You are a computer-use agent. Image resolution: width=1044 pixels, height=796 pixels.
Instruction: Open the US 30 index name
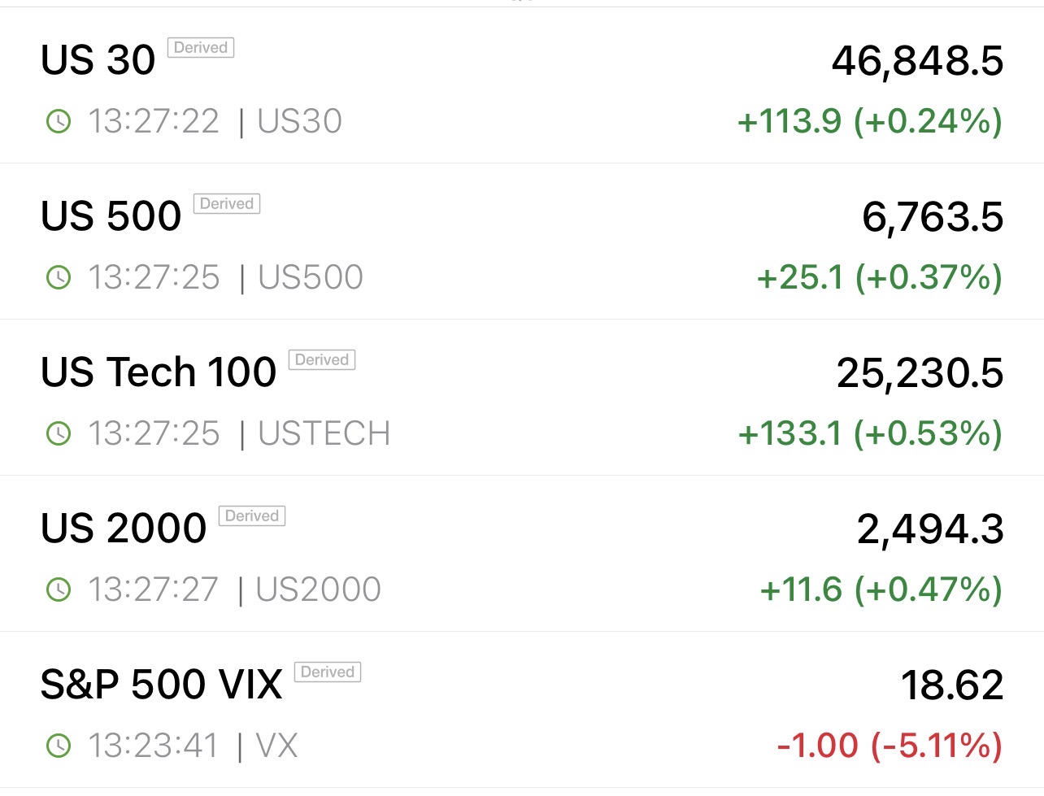(x=98, y=60)
